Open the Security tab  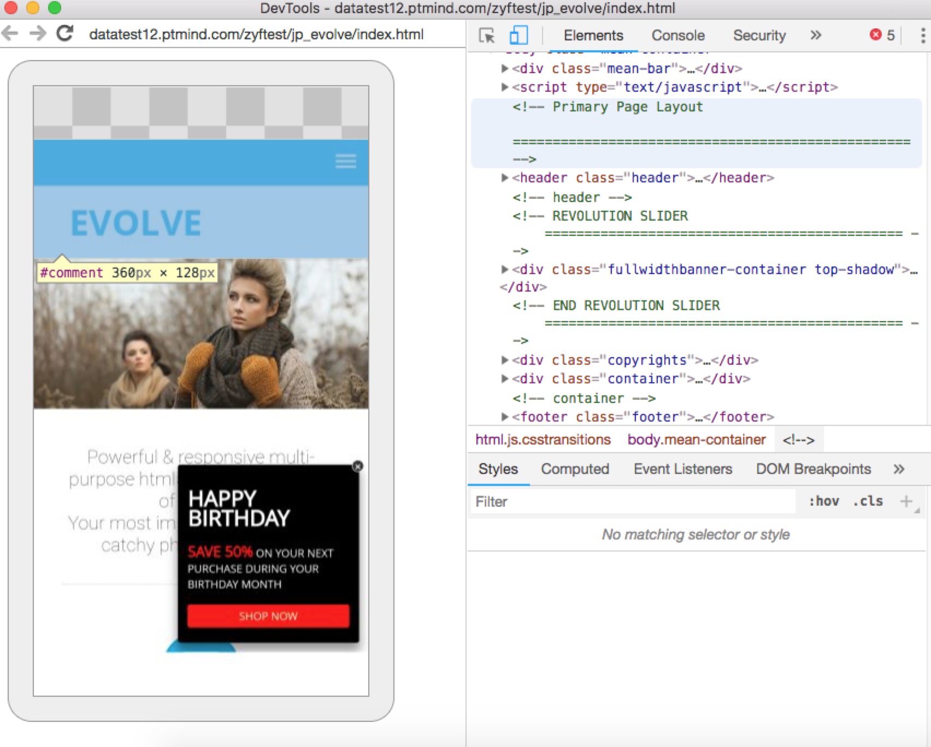759,35
